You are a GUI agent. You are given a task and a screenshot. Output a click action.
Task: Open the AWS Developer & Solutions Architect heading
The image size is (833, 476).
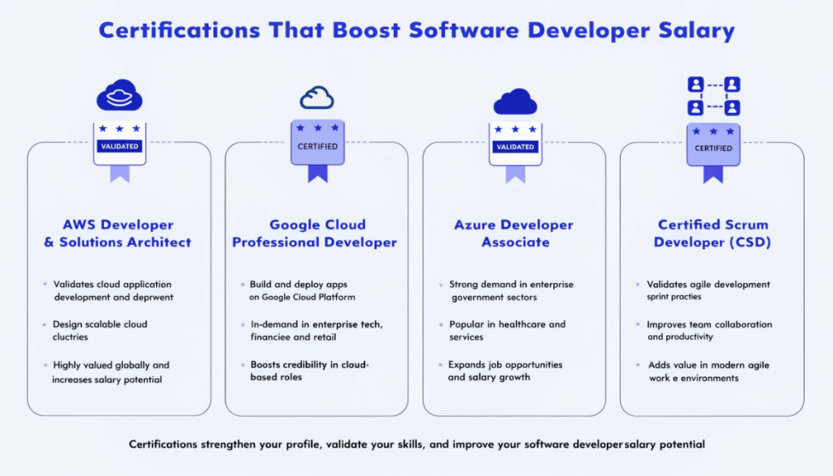coord(119,234)
